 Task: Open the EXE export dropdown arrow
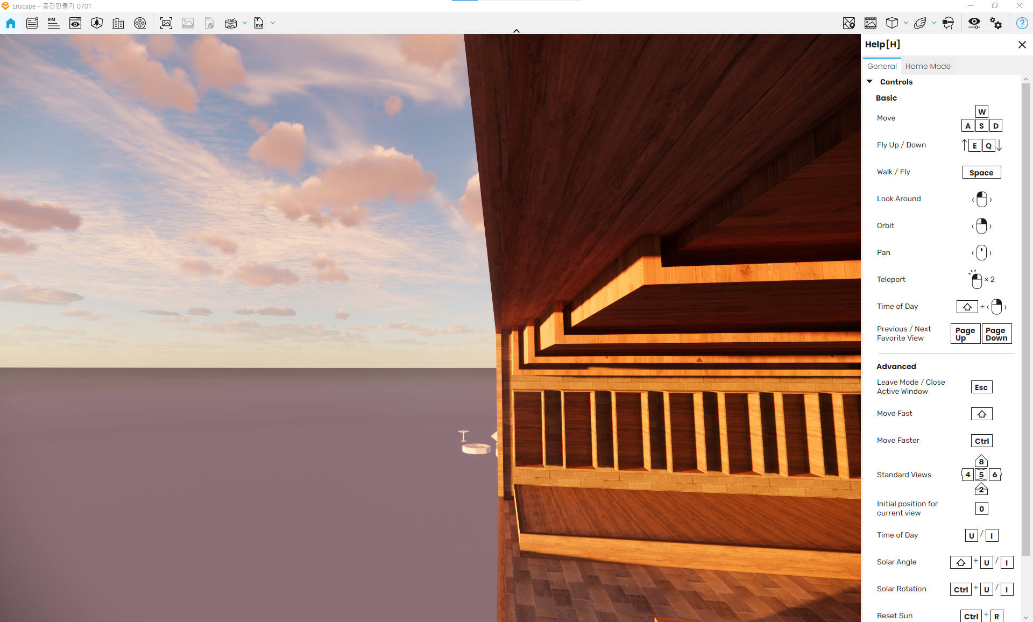[273, 23]
